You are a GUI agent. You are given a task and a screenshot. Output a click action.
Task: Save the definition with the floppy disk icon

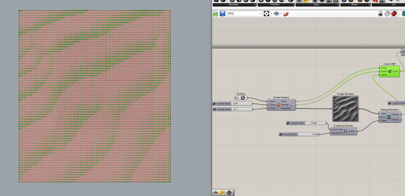pos(222,14)
